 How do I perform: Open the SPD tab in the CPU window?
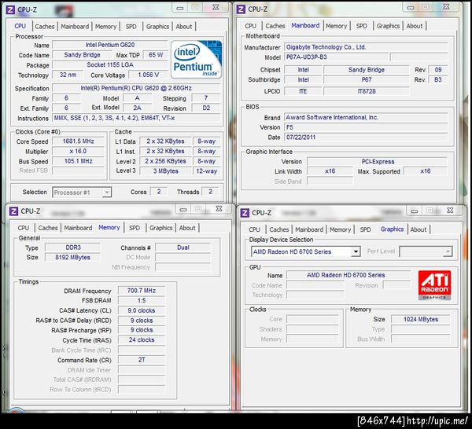131,27
